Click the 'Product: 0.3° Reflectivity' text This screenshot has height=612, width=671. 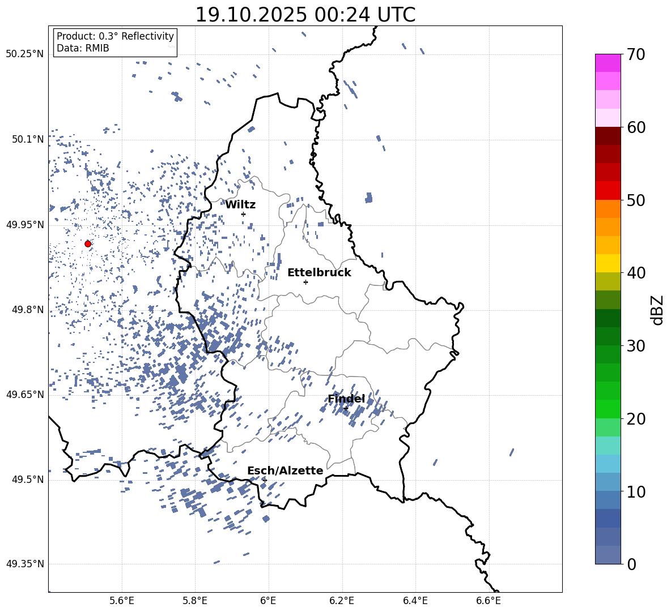click(x=115, y=36)
